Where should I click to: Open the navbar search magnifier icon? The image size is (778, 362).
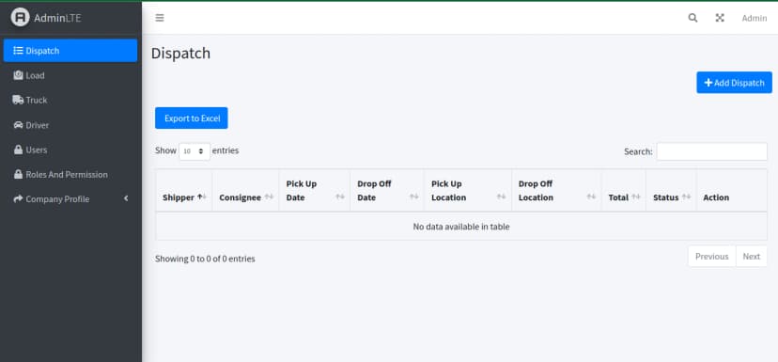coord(692,18)
